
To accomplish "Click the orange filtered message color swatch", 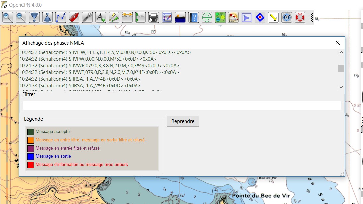I will (x=31, y=140).
